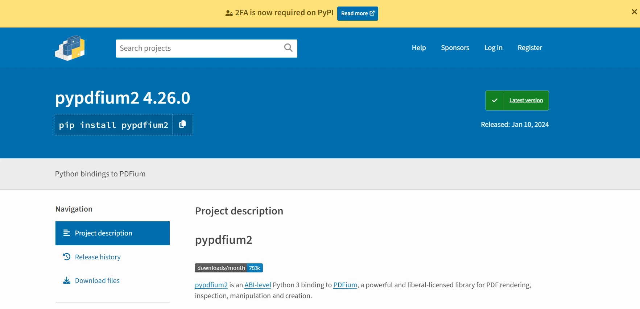The width and height of the screenshot is (640, 309).
Task: Click the Download files arrow icon
Action: [x=67, y=280]
